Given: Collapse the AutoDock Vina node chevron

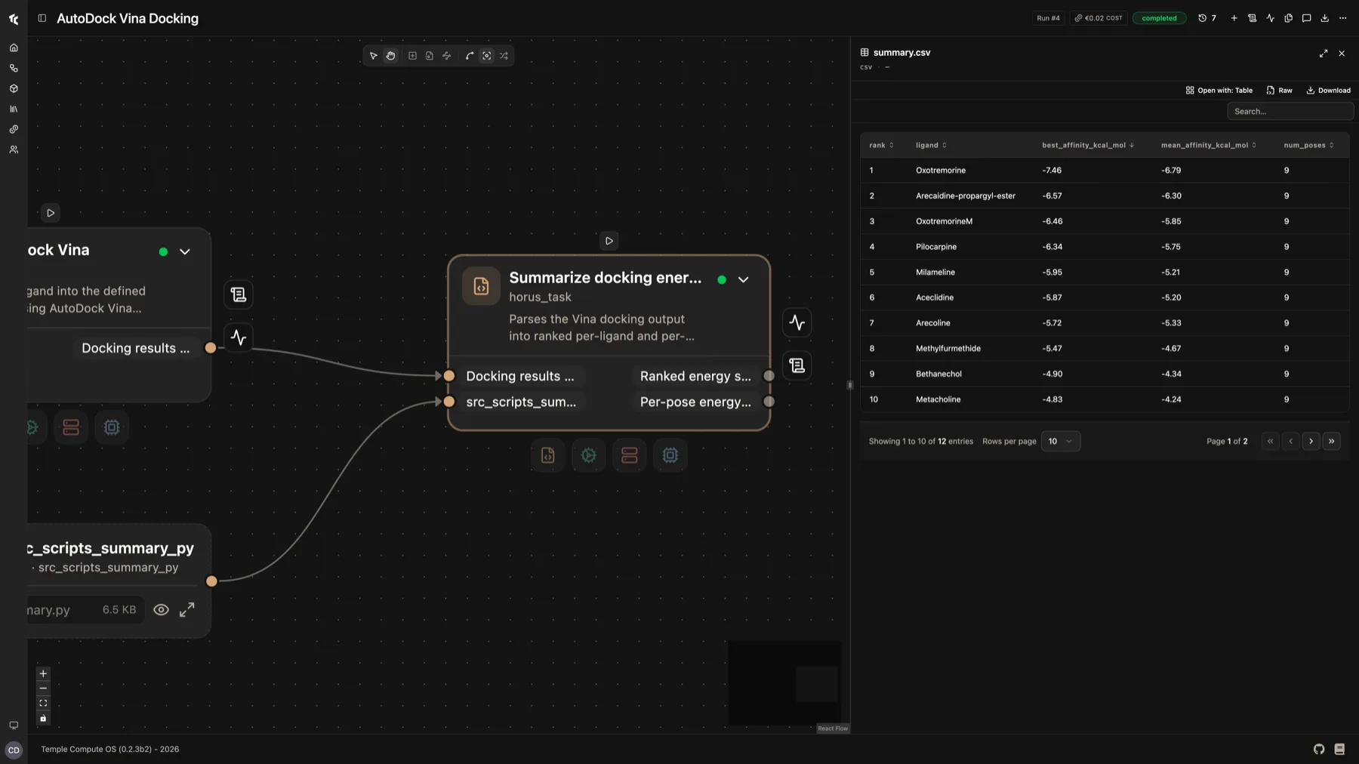Looking at the screenshot, I should coord(185,251).
